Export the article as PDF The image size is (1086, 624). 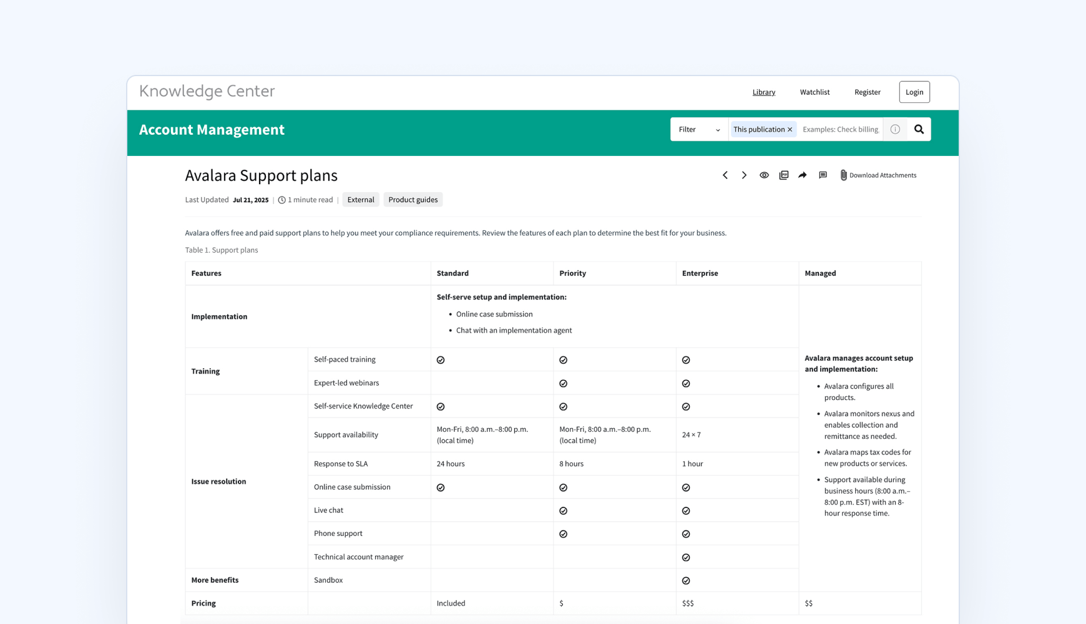(783, 175)
